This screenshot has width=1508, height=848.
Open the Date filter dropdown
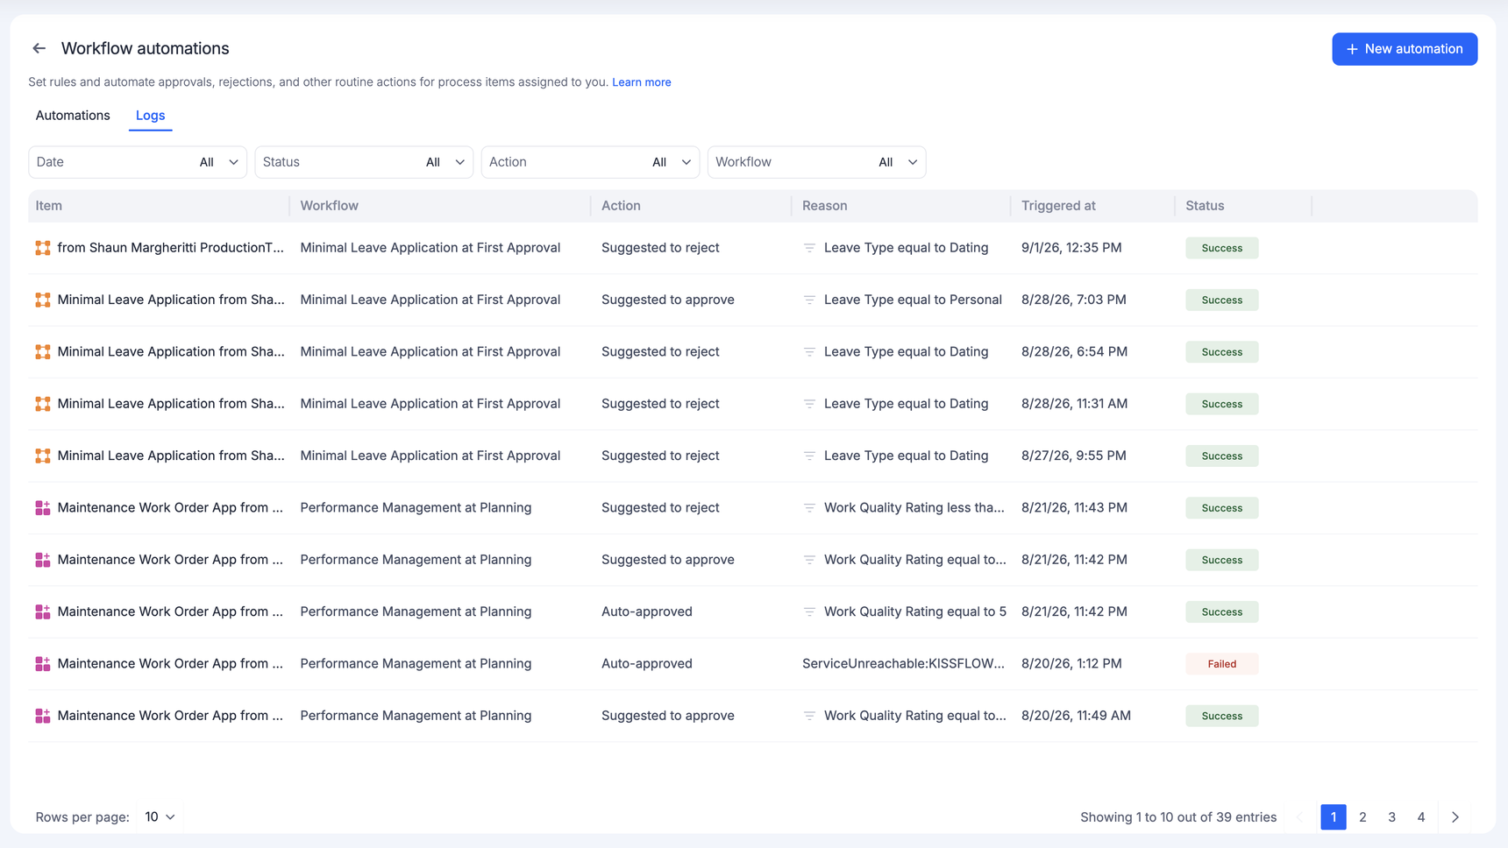(138, 162)
